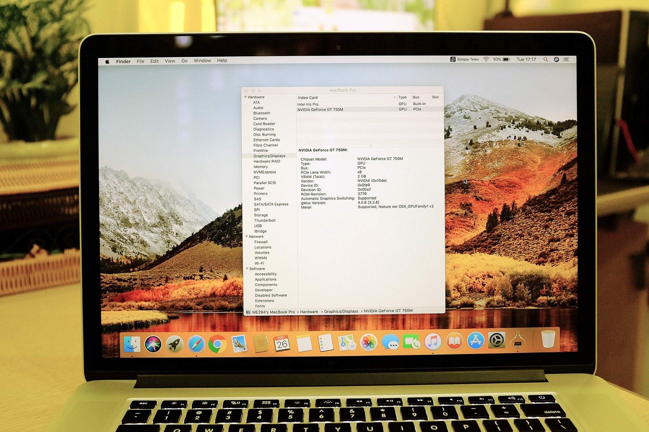649x432 pixels.
Task: Open System Information chip icon in Dock
Action: pyautogui.click(x=518, y=340)
